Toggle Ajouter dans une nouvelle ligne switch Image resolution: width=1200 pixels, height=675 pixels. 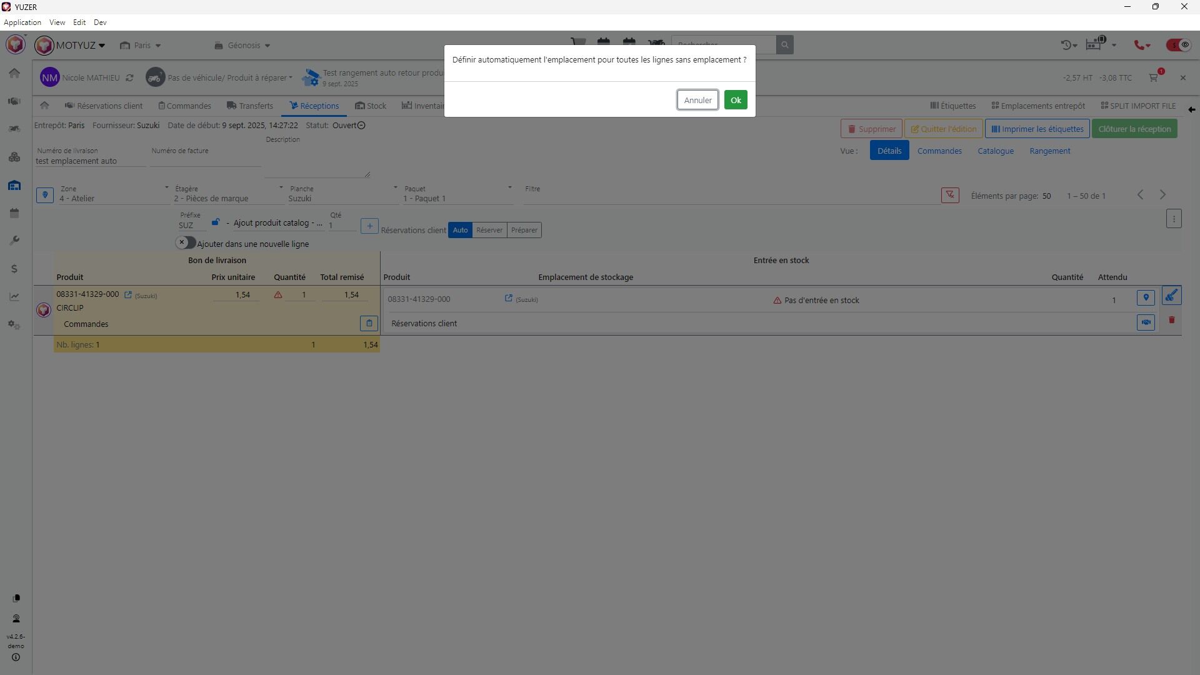point(186,242)
